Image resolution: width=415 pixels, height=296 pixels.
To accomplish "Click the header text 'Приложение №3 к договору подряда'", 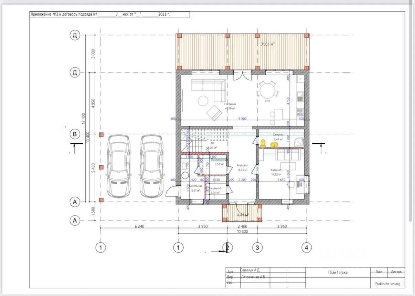I will point(62,14).
